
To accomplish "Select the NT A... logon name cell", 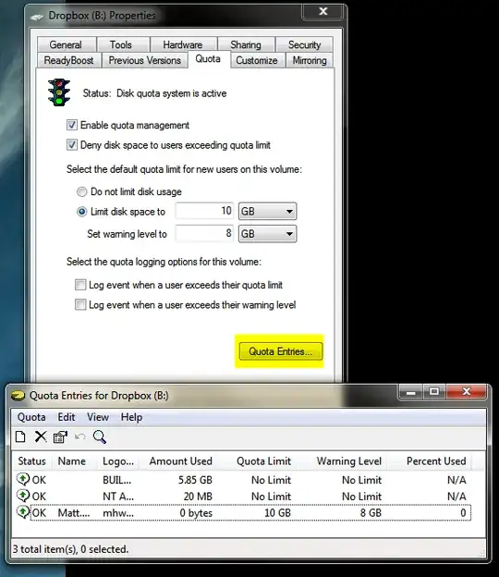I will pos(118,497).
